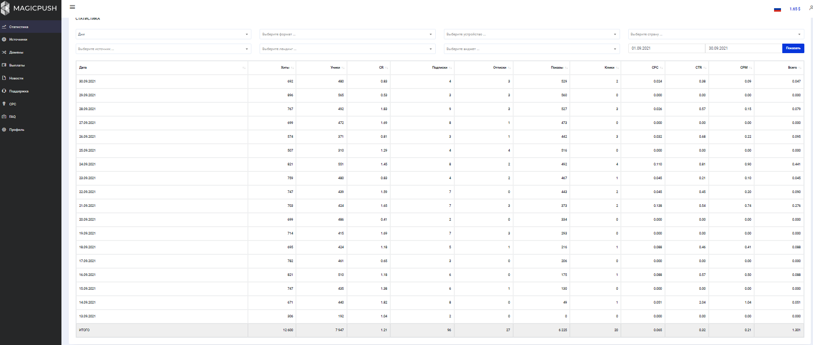Expand the 'Выберите страну' dropdown
Screen dimensions: 813x345
point(716,34)
